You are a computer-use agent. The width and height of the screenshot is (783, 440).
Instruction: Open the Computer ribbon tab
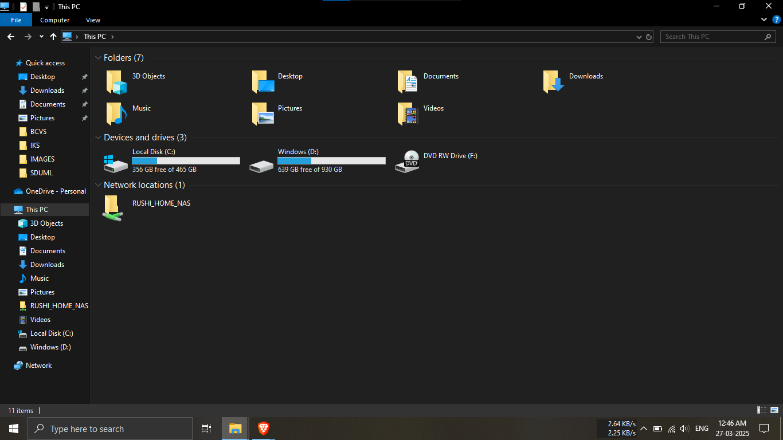(x=55, y=20)
